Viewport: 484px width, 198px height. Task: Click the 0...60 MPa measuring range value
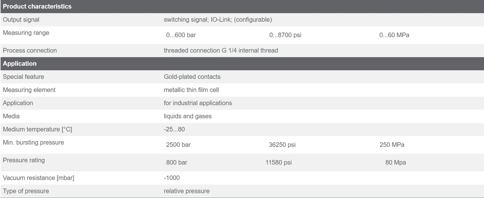(x=394, y=35)
